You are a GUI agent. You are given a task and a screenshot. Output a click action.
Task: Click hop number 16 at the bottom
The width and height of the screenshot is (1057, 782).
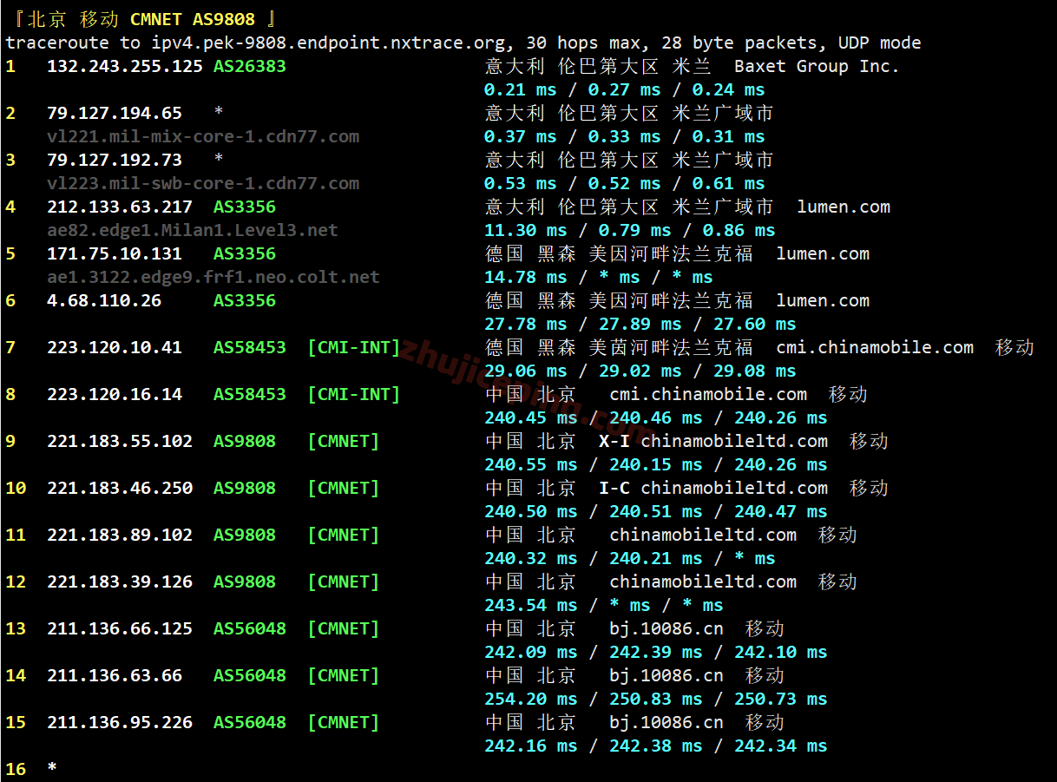point(16,769)
